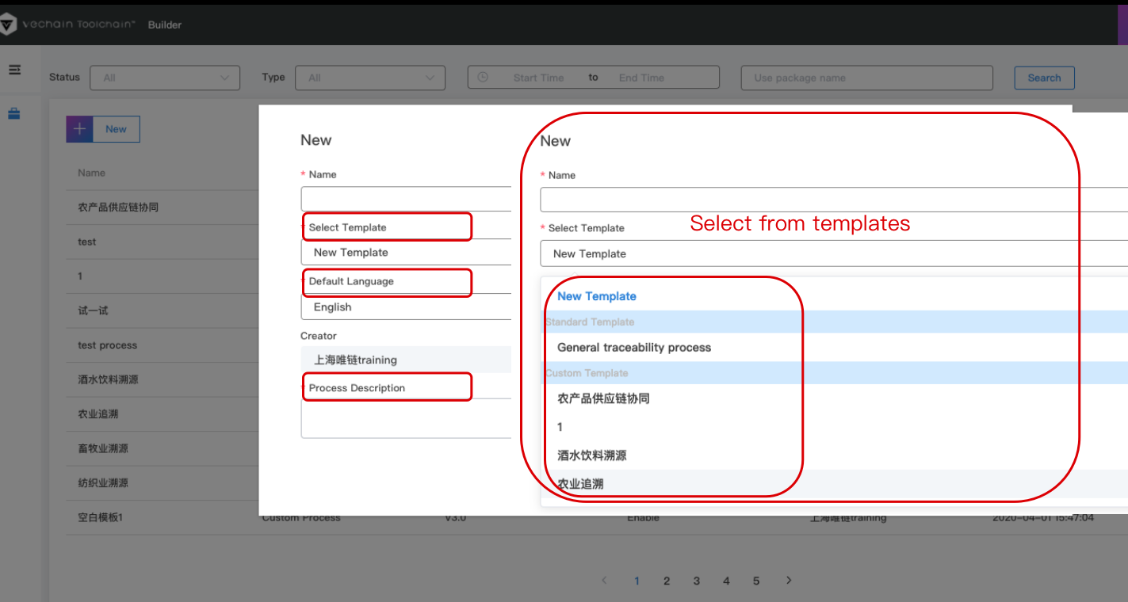
Task: Open Select Template dropdown in right dialog
Action: 834,253
